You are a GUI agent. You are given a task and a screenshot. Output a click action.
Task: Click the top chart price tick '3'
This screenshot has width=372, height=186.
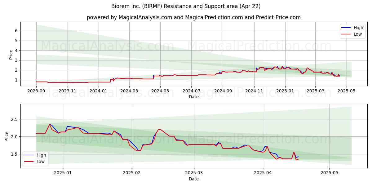coord(15,60)
